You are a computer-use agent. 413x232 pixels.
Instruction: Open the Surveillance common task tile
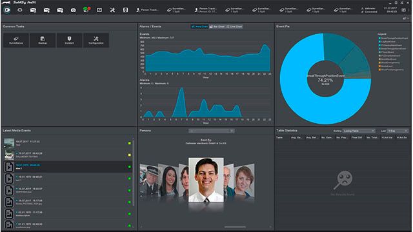point(16,40)
